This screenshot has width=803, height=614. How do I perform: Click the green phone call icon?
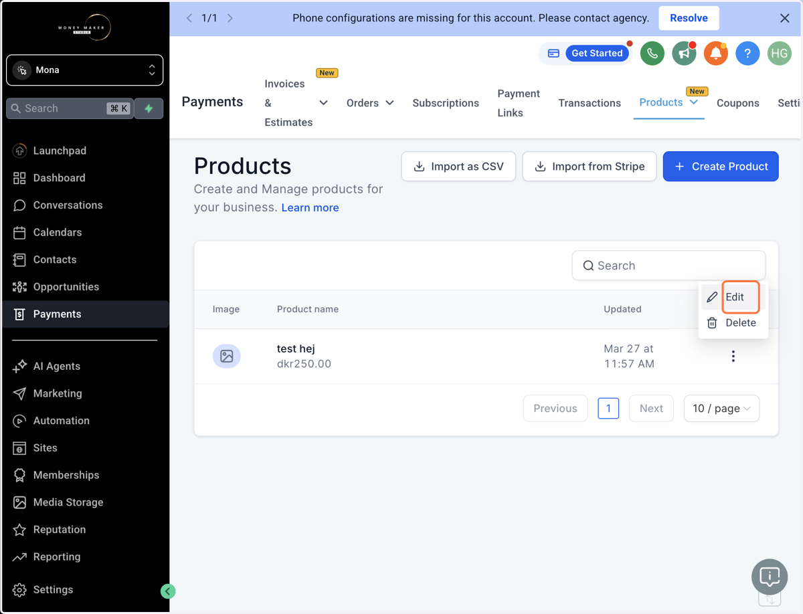(x=652, y=54)
